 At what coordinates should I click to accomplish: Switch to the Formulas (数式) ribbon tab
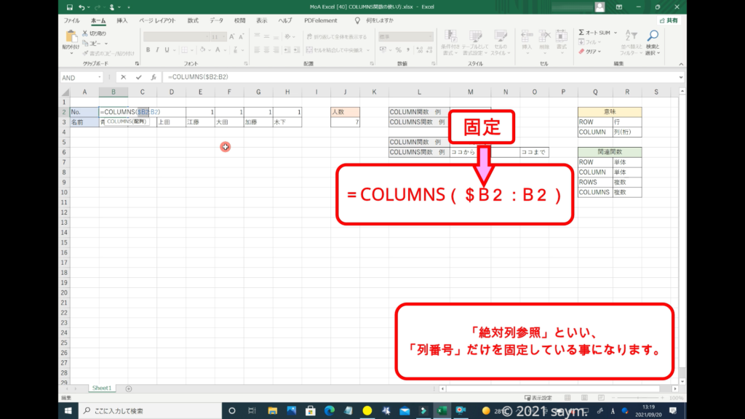point(193,21)
